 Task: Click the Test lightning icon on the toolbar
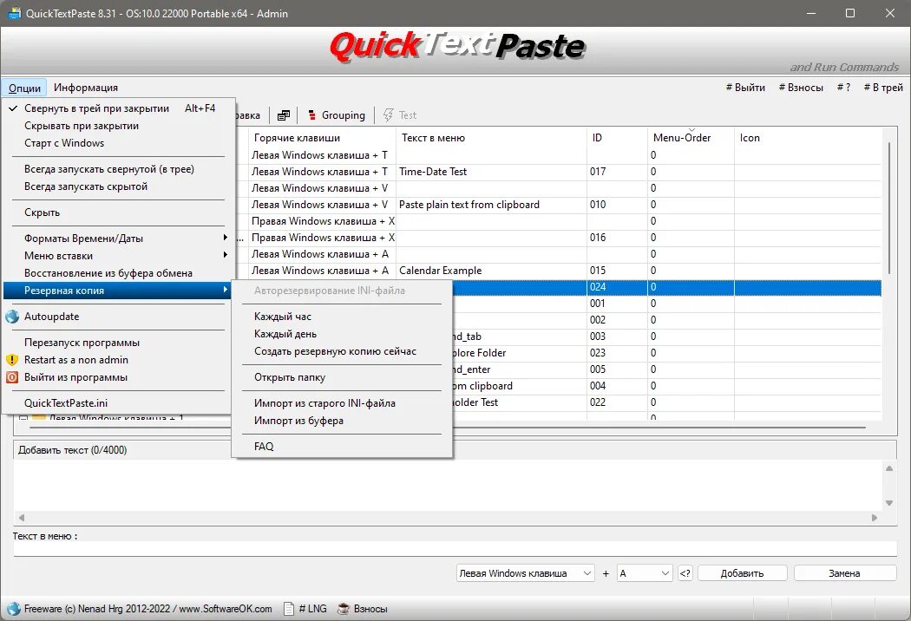click(388, 114)
